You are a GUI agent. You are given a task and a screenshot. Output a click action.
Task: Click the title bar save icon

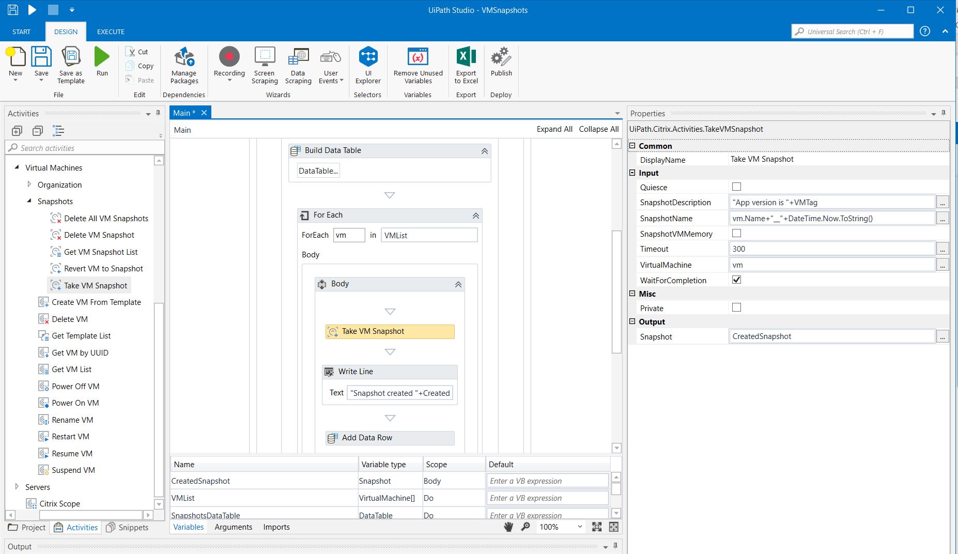point(13,10)
